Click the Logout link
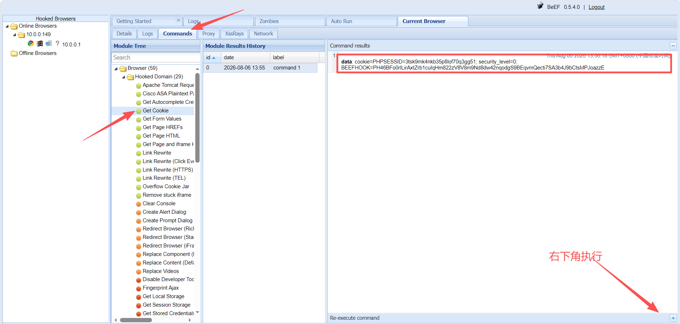680x324 pixels. (x=596, y=7)
